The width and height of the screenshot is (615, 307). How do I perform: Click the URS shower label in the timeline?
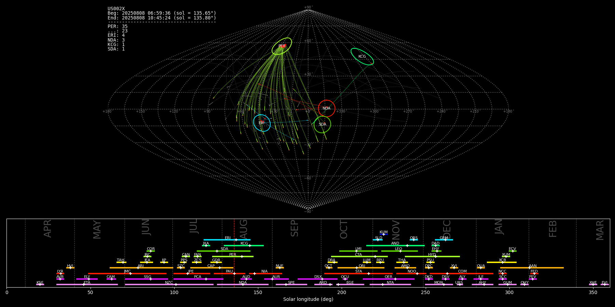(459, 283)
